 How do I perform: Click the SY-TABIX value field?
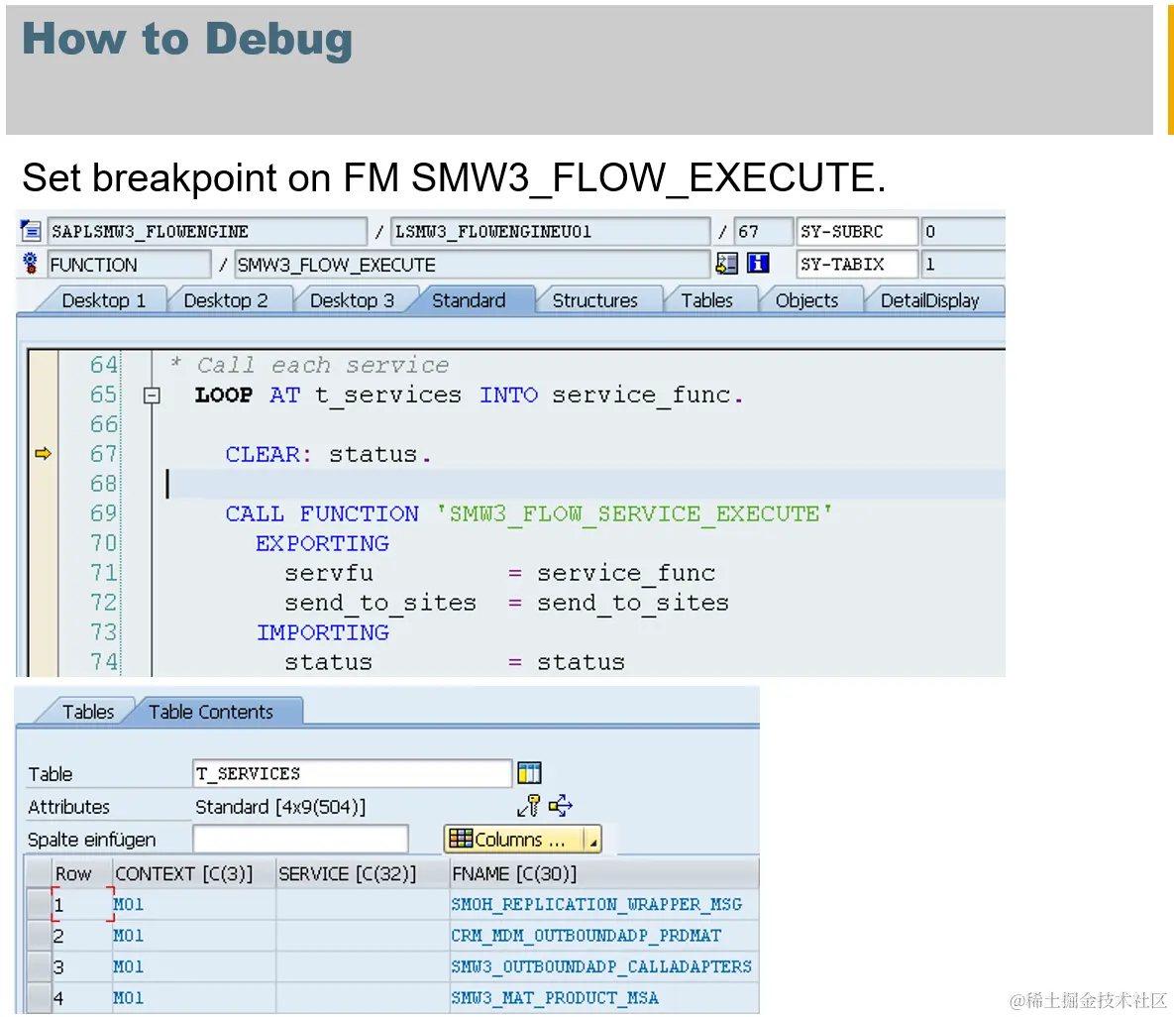(x=962, y=264)
